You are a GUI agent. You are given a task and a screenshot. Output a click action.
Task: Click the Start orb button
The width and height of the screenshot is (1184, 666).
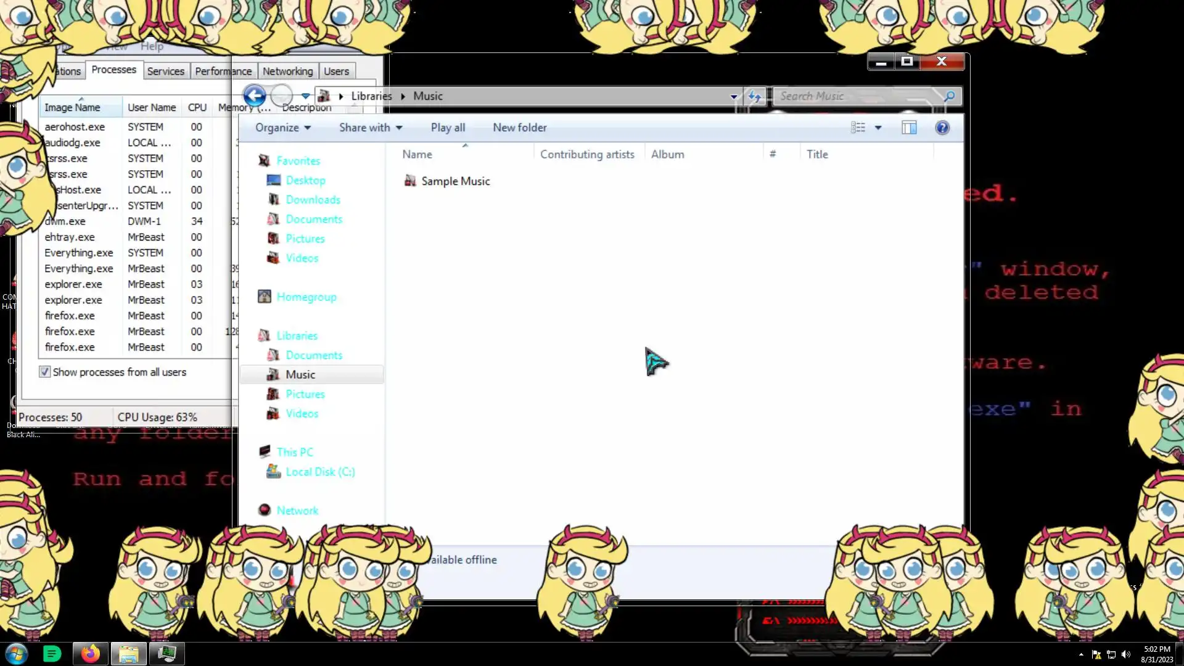(17, 654)
